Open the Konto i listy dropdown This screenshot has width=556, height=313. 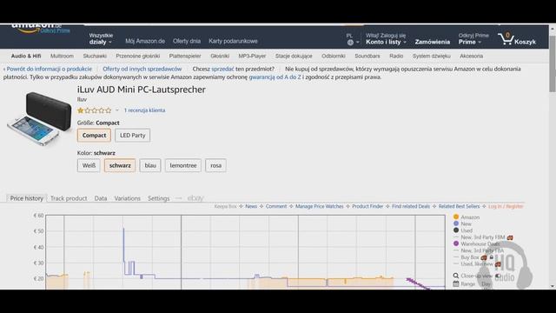[x=386, y=38]
